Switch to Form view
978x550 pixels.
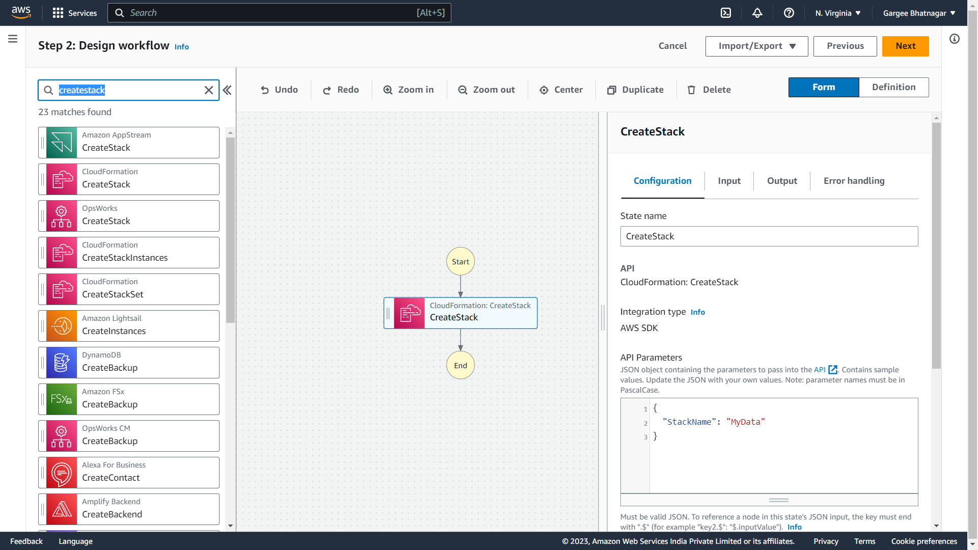[x=823, y=87]
